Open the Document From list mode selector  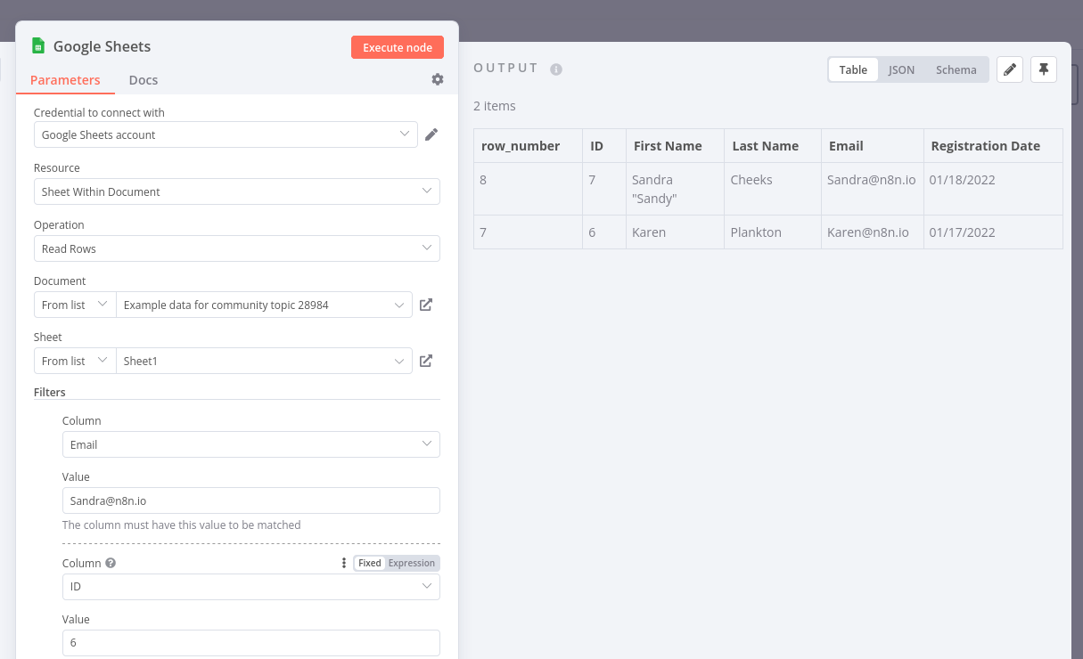(75, 305)
